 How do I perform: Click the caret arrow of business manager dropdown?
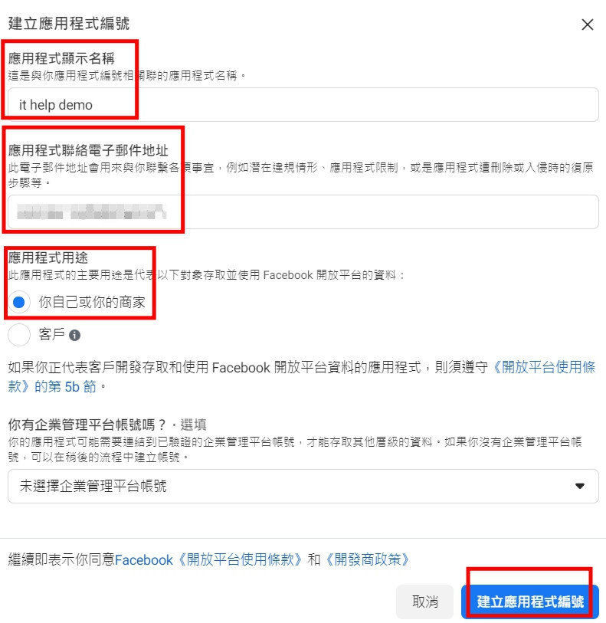[x=580, y=486]
